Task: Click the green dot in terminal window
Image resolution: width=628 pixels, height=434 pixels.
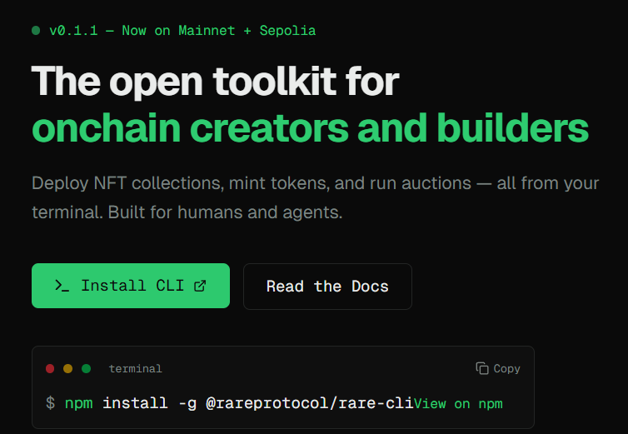Action: 87,368
